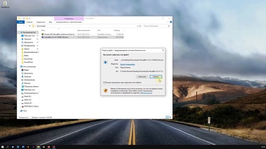Screen dimensions: 266x149
Task: Sort files by Имя column header
Action: coord(43,30)
